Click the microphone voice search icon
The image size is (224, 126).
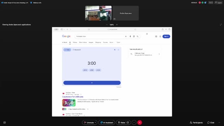click(130, 36)
